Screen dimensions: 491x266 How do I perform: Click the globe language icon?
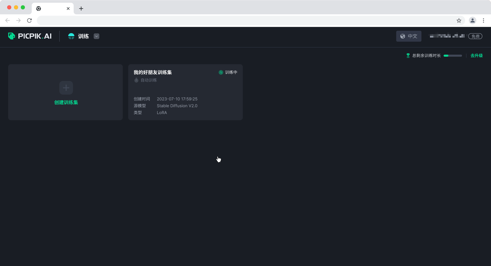tap(403, 36)
